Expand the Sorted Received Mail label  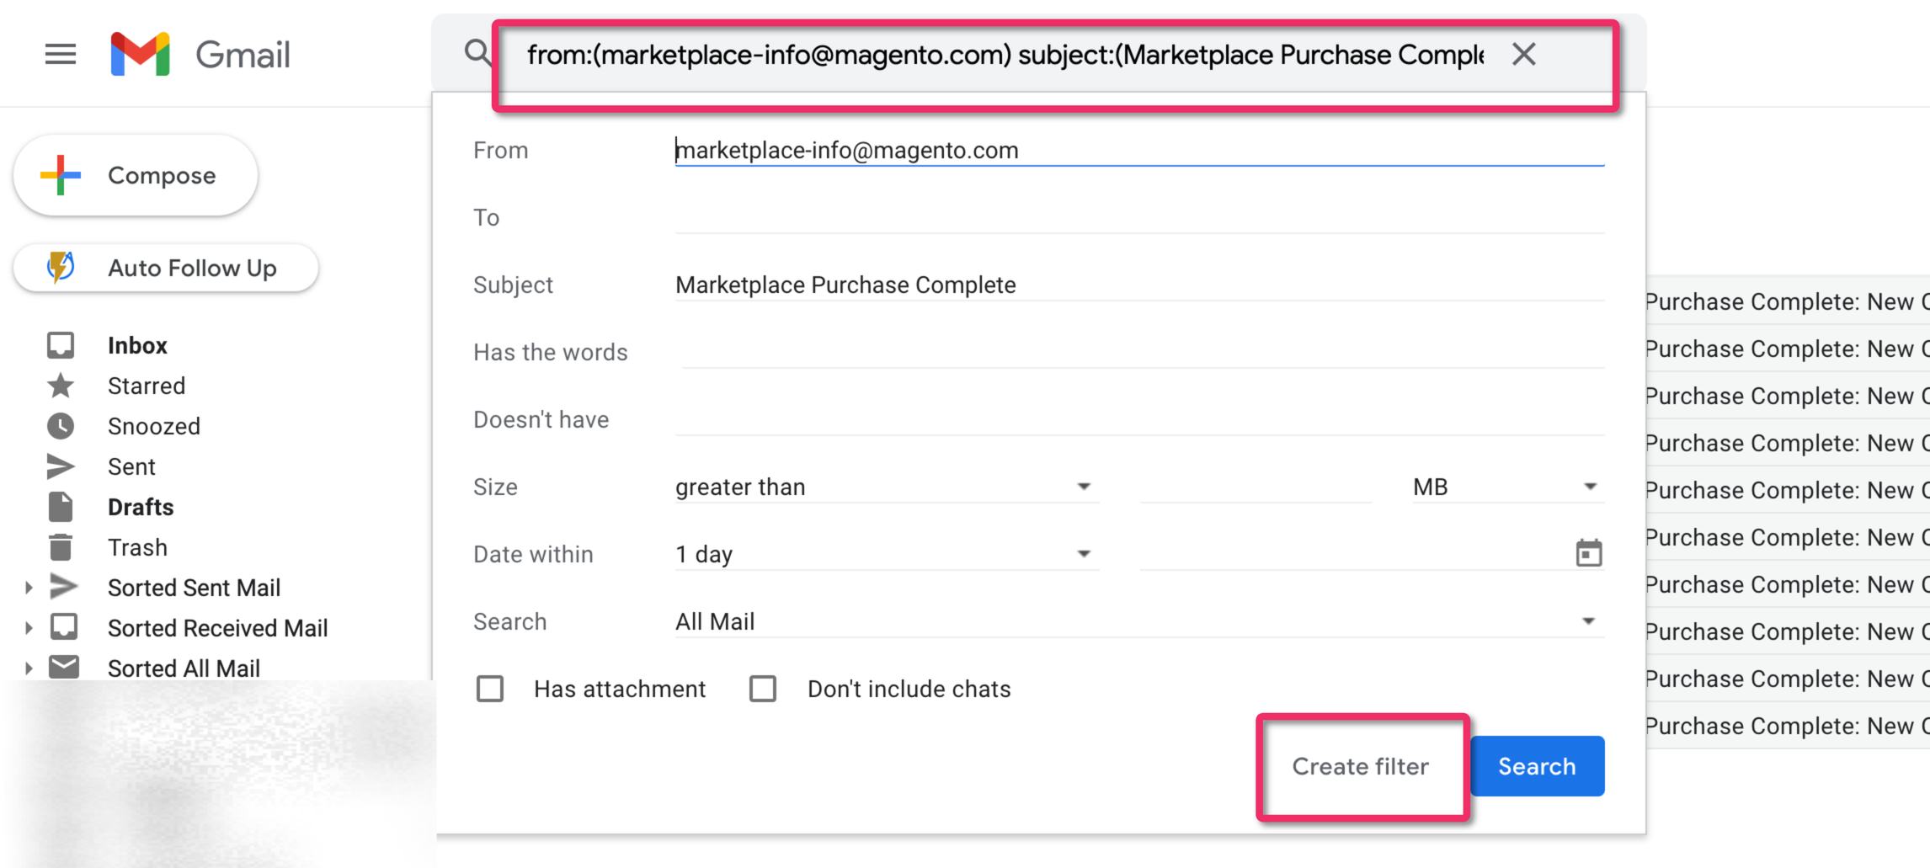tap(29, 628)
